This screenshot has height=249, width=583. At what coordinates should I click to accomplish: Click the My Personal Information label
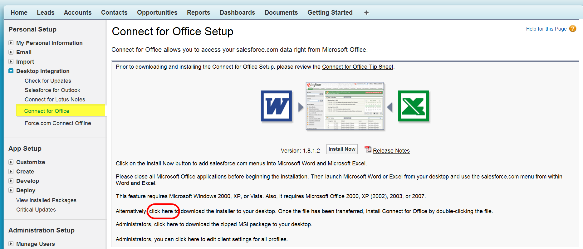click(x=49, y=43)
